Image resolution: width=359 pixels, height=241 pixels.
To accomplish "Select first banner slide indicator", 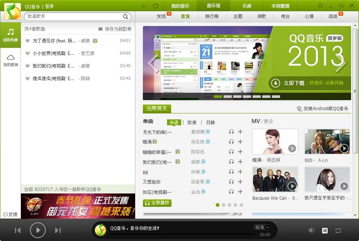I will (x=218, y=97).
